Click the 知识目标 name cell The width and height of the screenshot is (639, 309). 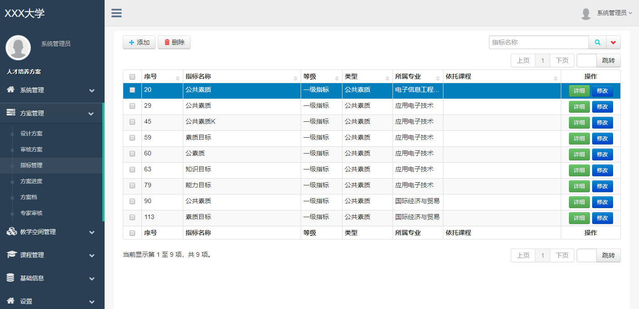[x=242, y=170]
